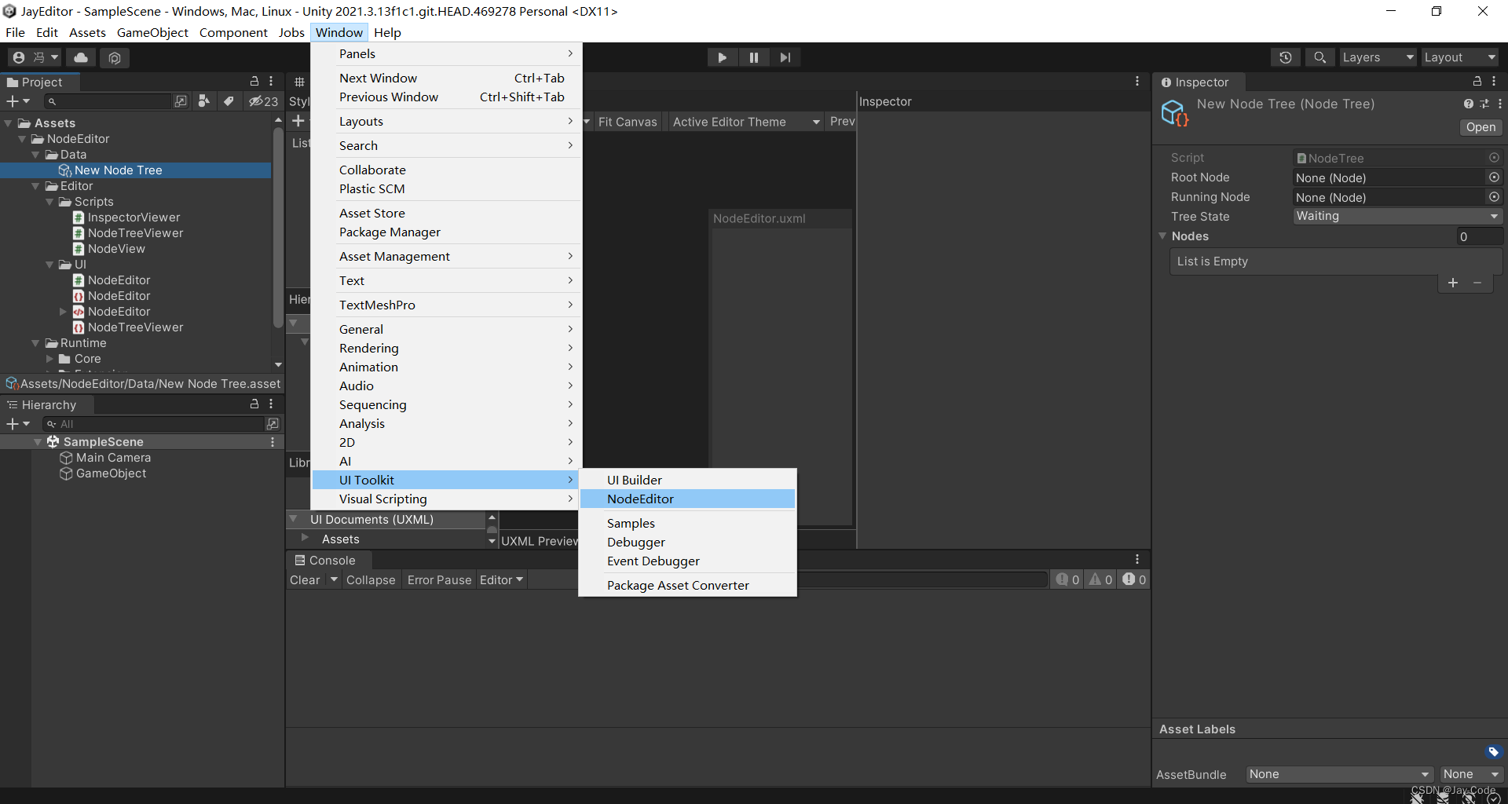Image resolution: width=1508 pixels, height=804 pixels.
Task: Open the asset labels tag icon
Action: (x=1493, y=752)
